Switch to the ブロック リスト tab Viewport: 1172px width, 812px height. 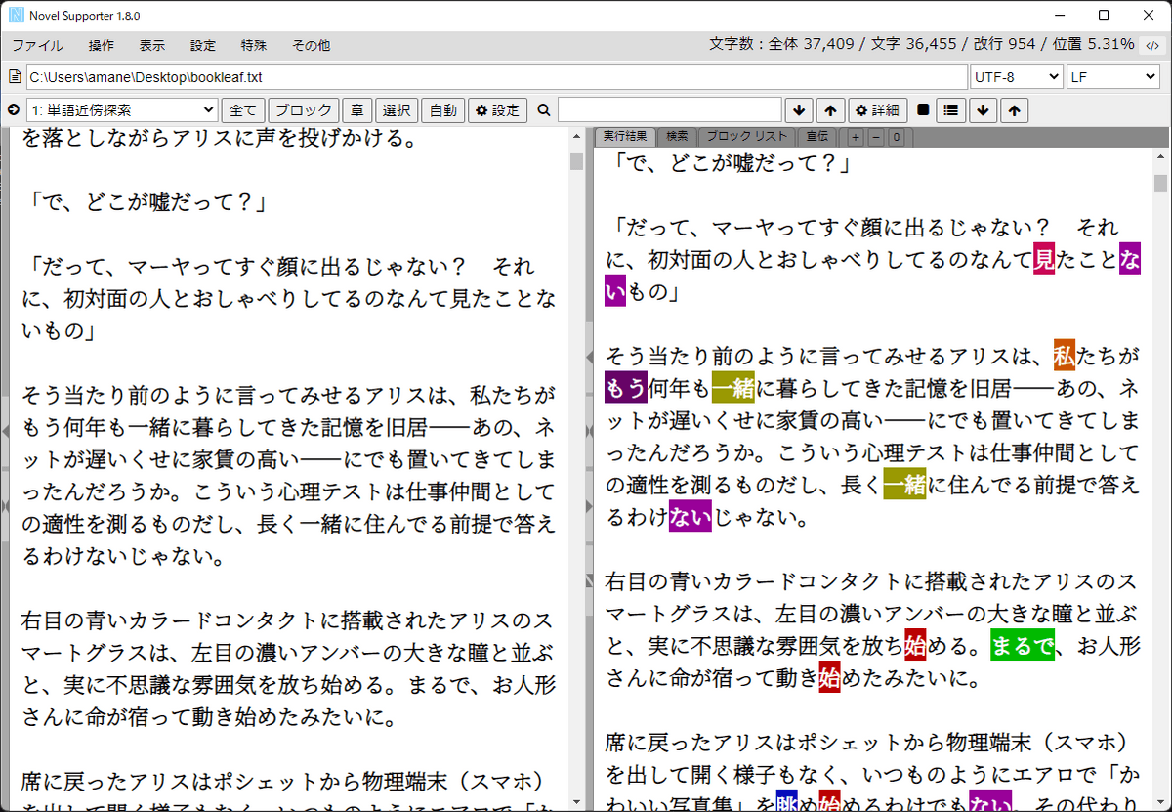point(746,137)
